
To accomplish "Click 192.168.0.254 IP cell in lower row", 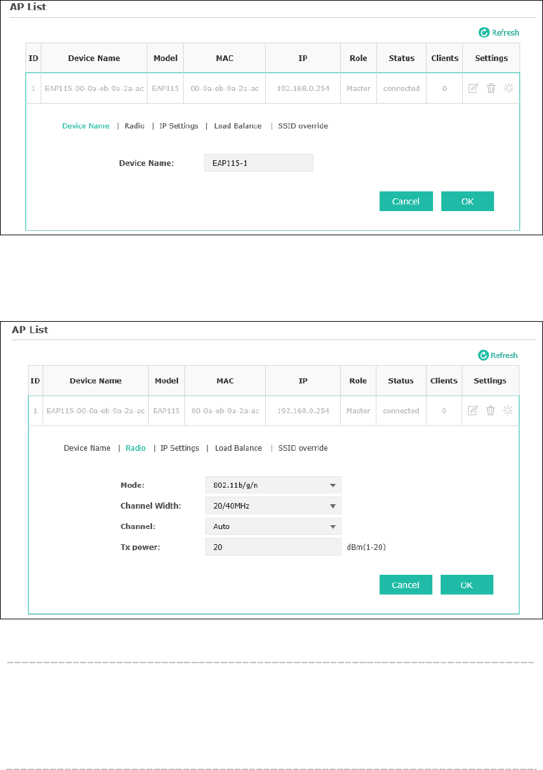I will [303, 411].
